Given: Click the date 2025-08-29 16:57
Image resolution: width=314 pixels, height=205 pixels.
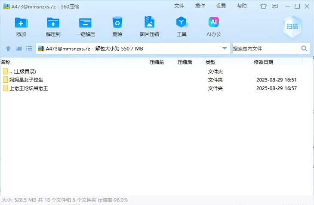Looking at the screenshot, I should pos(276,88).
